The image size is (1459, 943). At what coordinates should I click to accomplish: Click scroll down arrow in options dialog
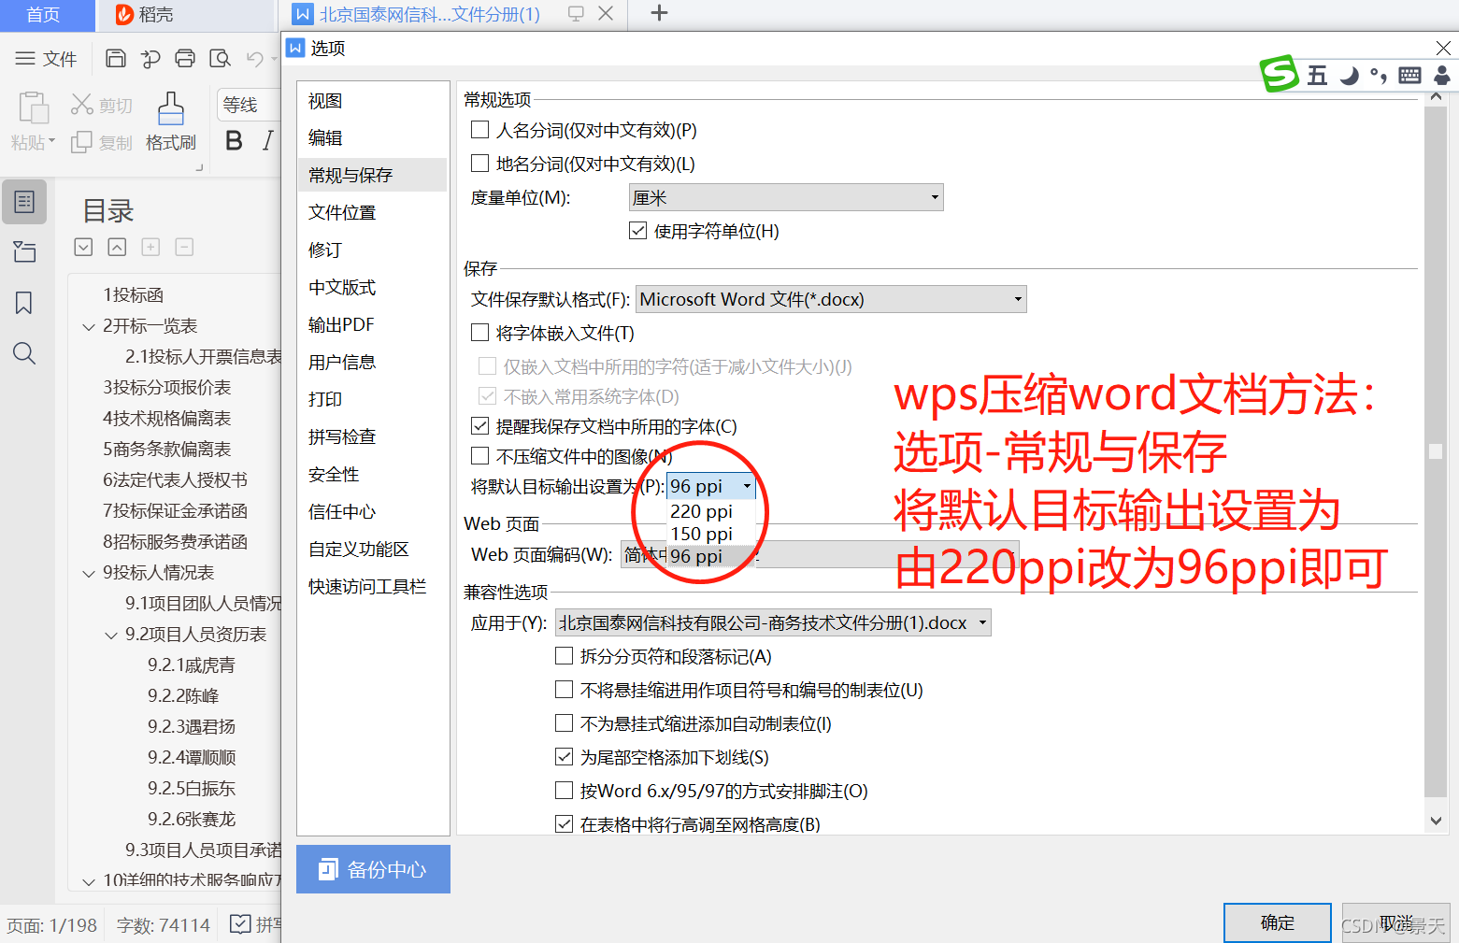(1436, 821)
